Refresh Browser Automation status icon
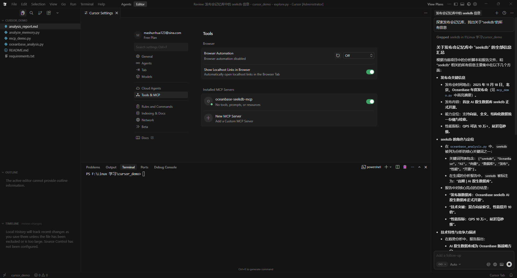 (x=338, y=55)
